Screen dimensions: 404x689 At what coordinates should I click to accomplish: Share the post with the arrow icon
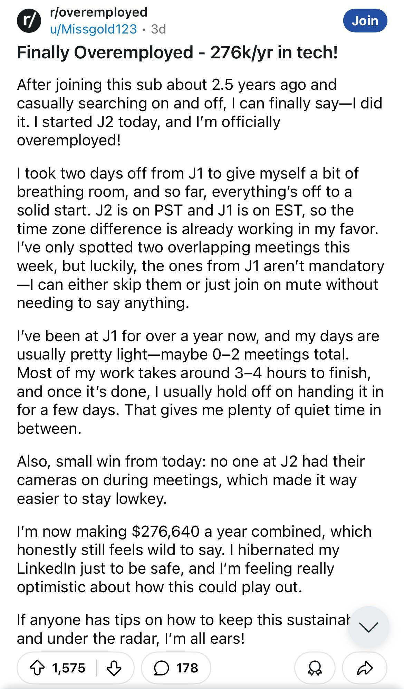(365, 668)
